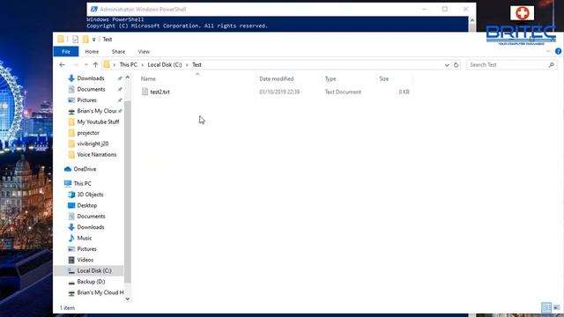Open Brian's My Cloud pinned item
The width and height of the screenshot is (564, 317).
click(97, 111)
